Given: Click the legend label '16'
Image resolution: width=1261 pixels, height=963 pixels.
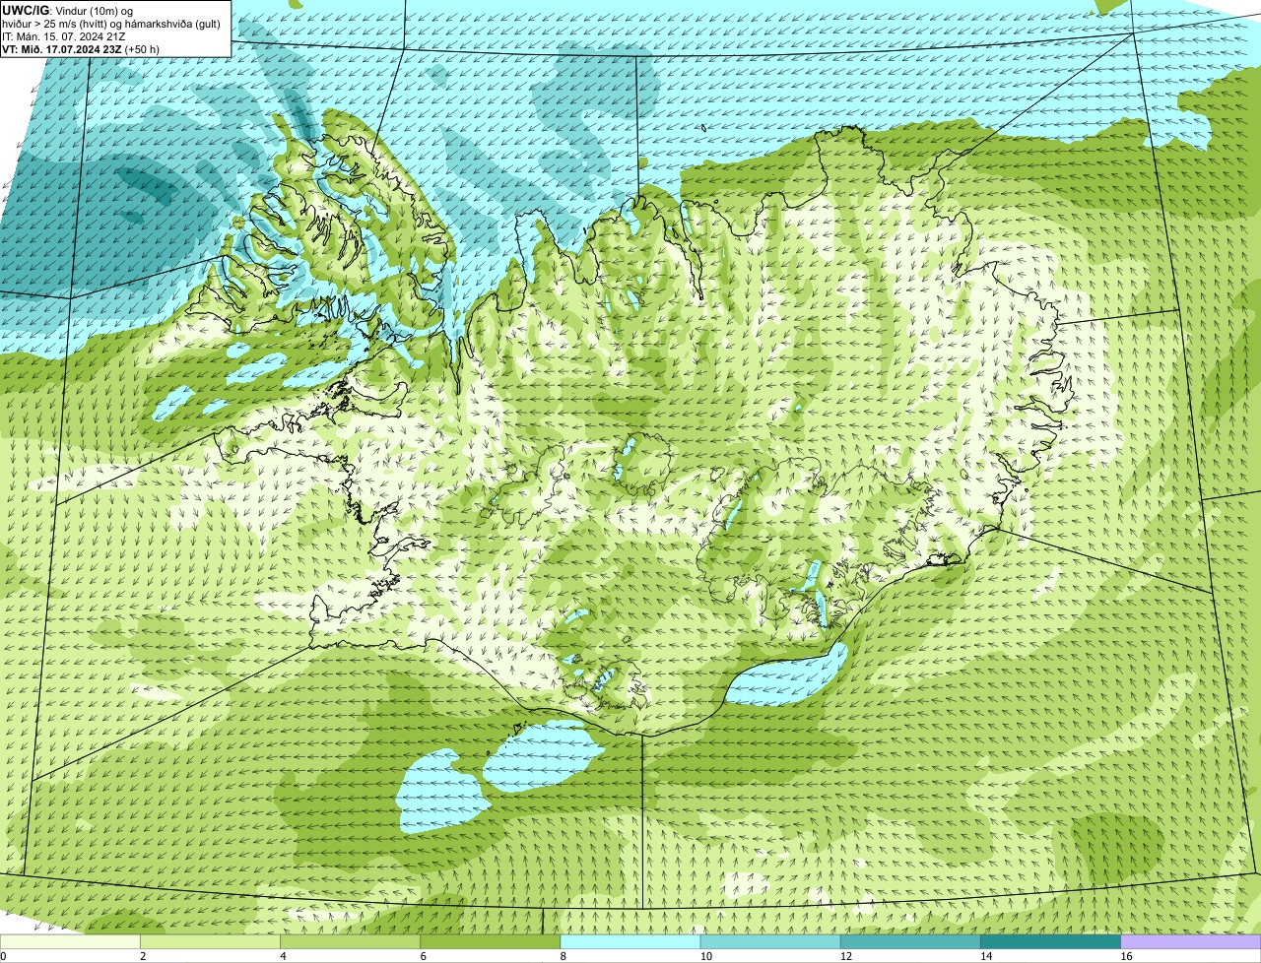Looking at the screenshot, I should [1126, 956].
